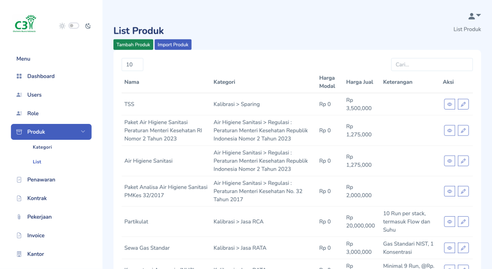
Task: Sort by the Harga Jual column header
Action: 359,82
